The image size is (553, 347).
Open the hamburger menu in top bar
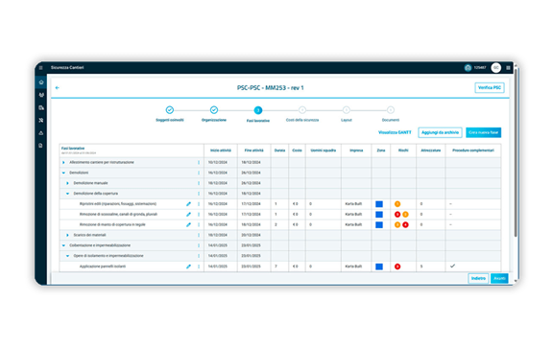pyautogui.click(x=41, y=68)
